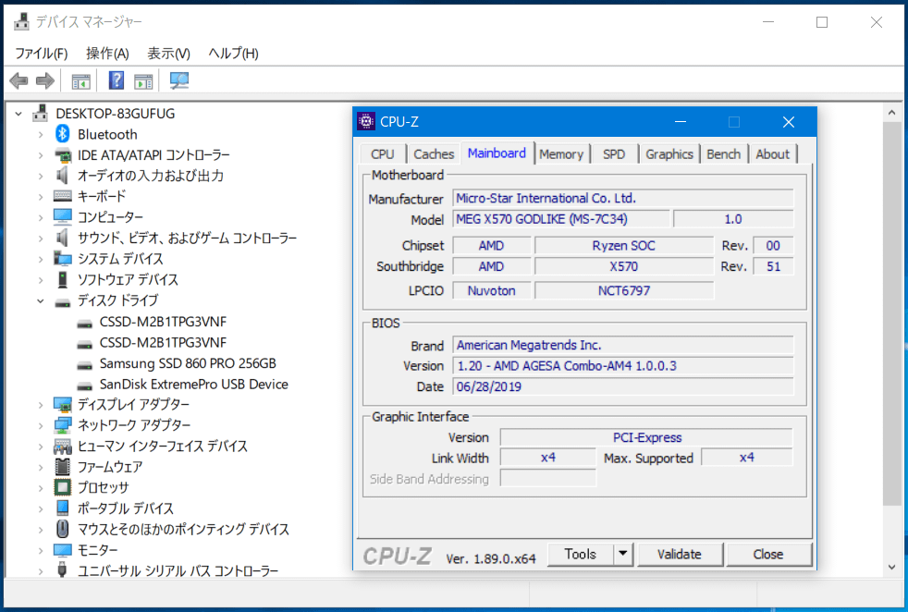Click the Back arrow in Device Manager toolbar
908x612 pixels.
(x=19, y=80)
